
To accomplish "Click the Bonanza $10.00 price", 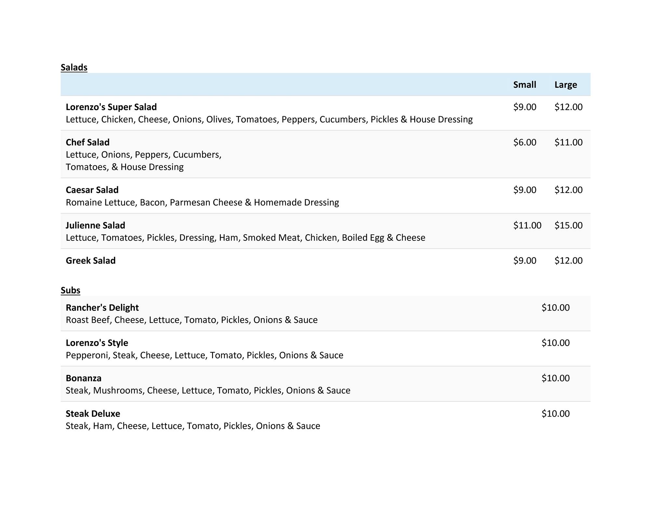I will click(555, 378).
